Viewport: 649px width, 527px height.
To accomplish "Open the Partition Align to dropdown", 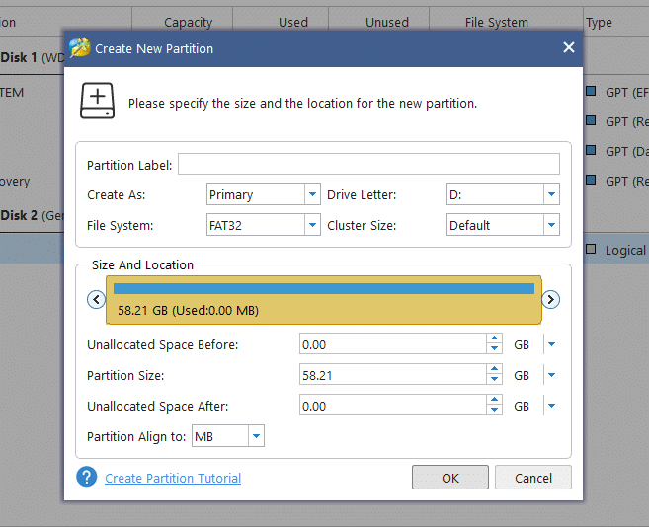I will point(256,436).
